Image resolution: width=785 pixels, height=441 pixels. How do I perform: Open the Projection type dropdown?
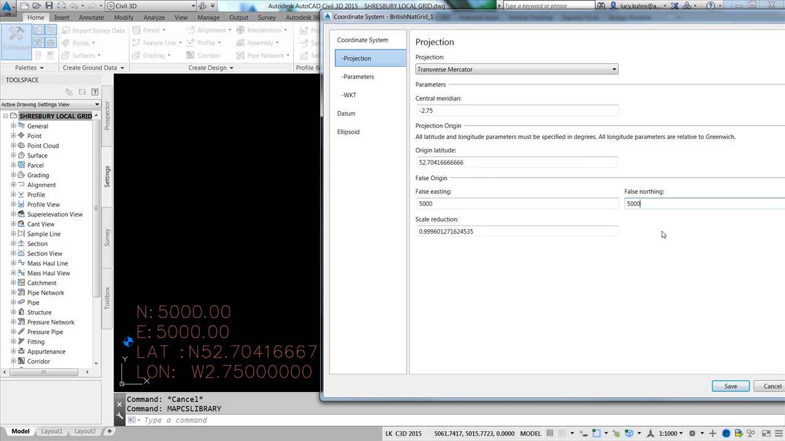tap(516, 69)
